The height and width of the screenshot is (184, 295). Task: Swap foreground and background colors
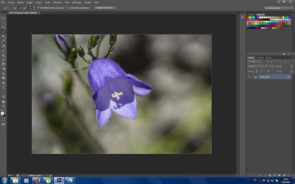(5, 110)
